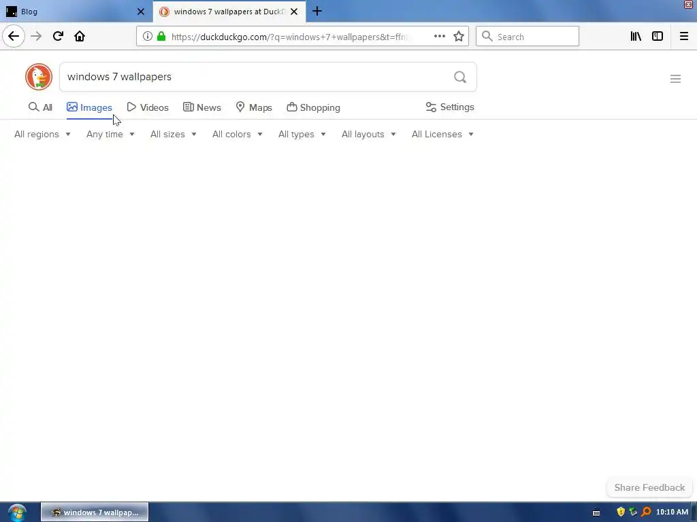
Task: Select the windows 7 wallpap... taskbar button
Action: tap(95, 512)
